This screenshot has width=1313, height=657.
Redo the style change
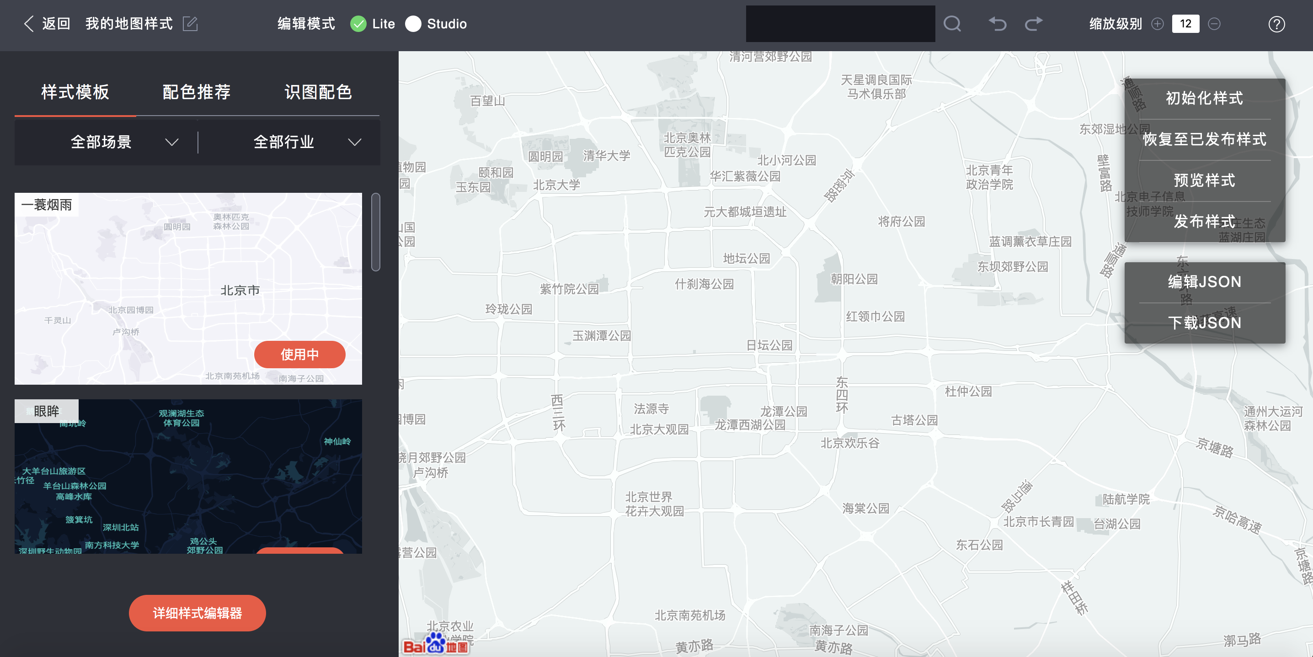coord(1034,23)
